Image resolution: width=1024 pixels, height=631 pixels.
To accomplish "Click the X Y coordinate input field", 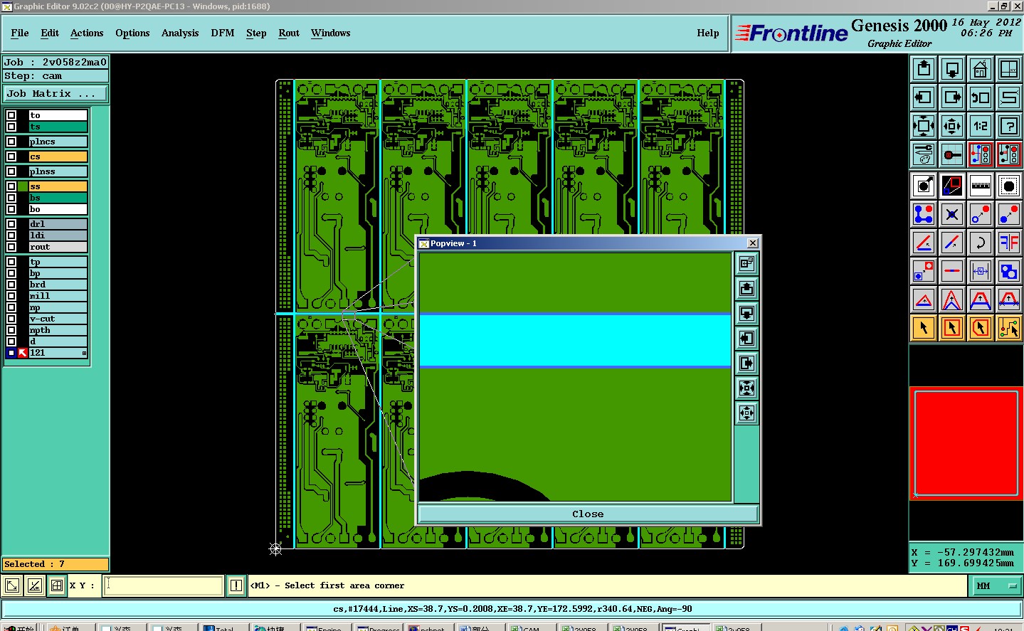I will coord(164,585).
